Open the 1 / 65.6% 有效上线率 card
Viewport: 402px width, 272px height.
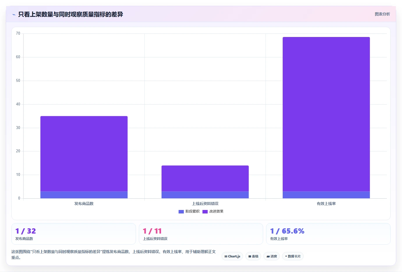click(328, 234)
